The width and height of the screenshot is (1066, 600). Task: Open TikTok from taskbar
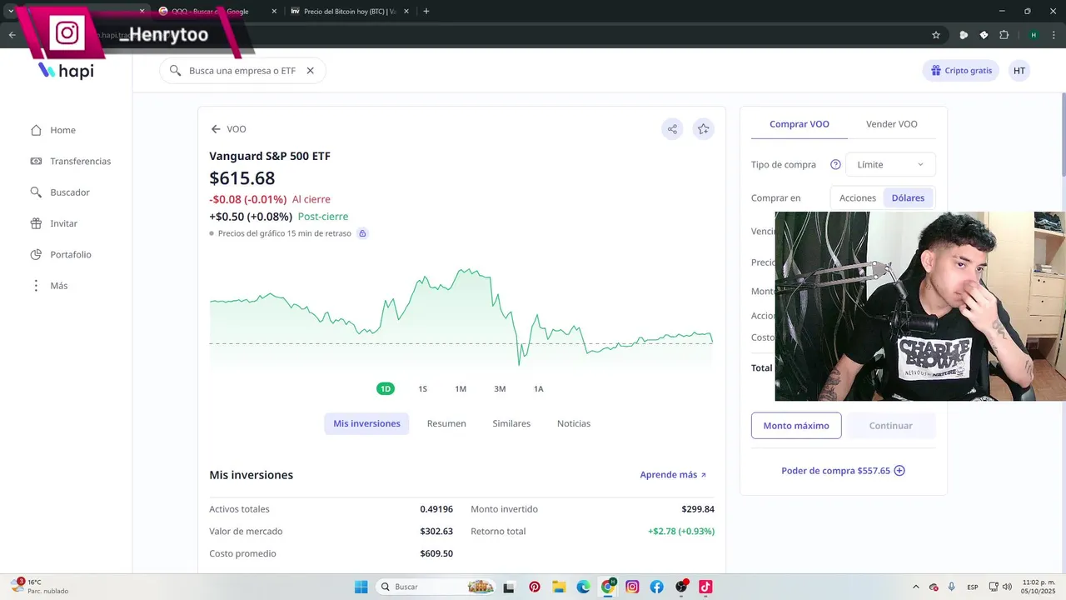[x=705, y=587]
